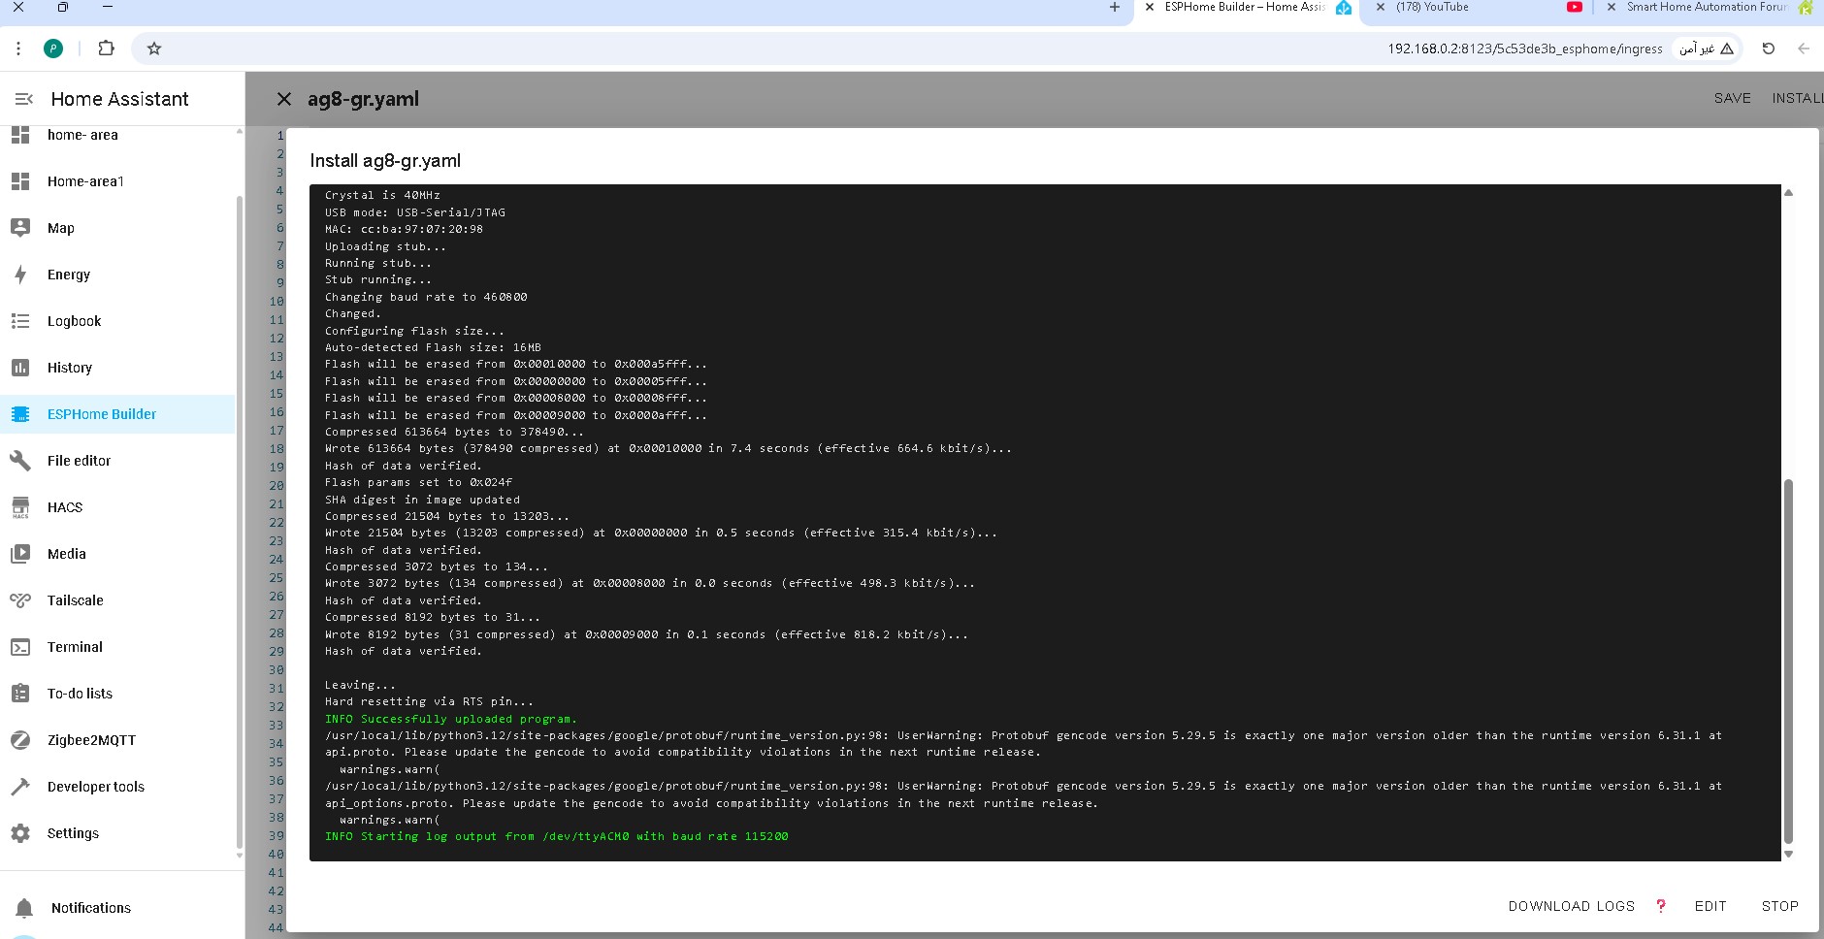Click the Developer tools hammer icon

click(x=20, y=787)
